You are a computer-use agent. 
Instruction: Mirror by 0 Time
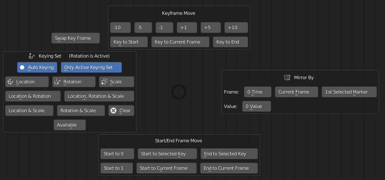258,92
